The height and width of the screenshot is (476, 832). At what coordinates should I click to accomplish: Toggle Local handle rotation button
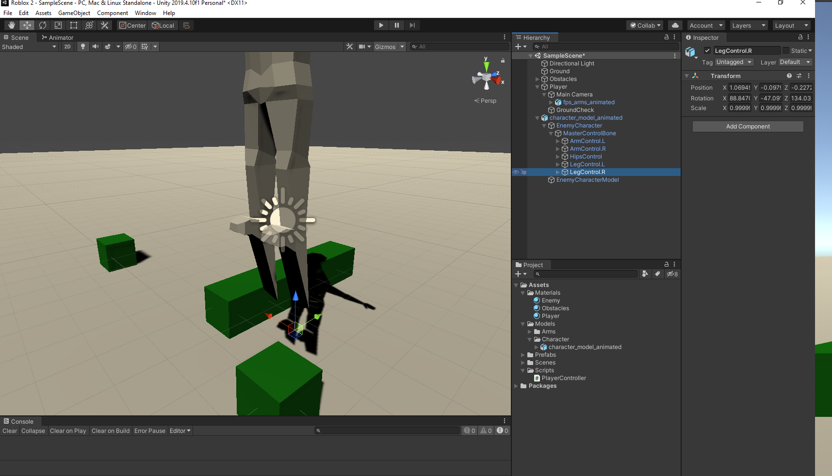point(163,25)
